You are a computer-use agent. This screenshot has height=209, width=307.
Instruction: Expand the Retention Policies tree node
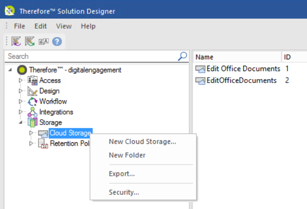pyautogui.click(x=31, y=143)
